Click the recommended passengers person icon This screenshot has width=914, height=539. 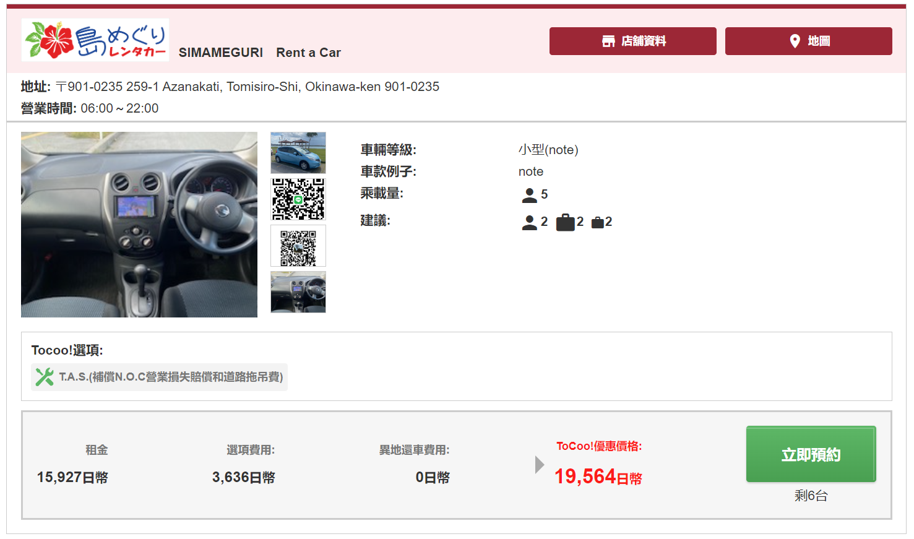[529, 222]
